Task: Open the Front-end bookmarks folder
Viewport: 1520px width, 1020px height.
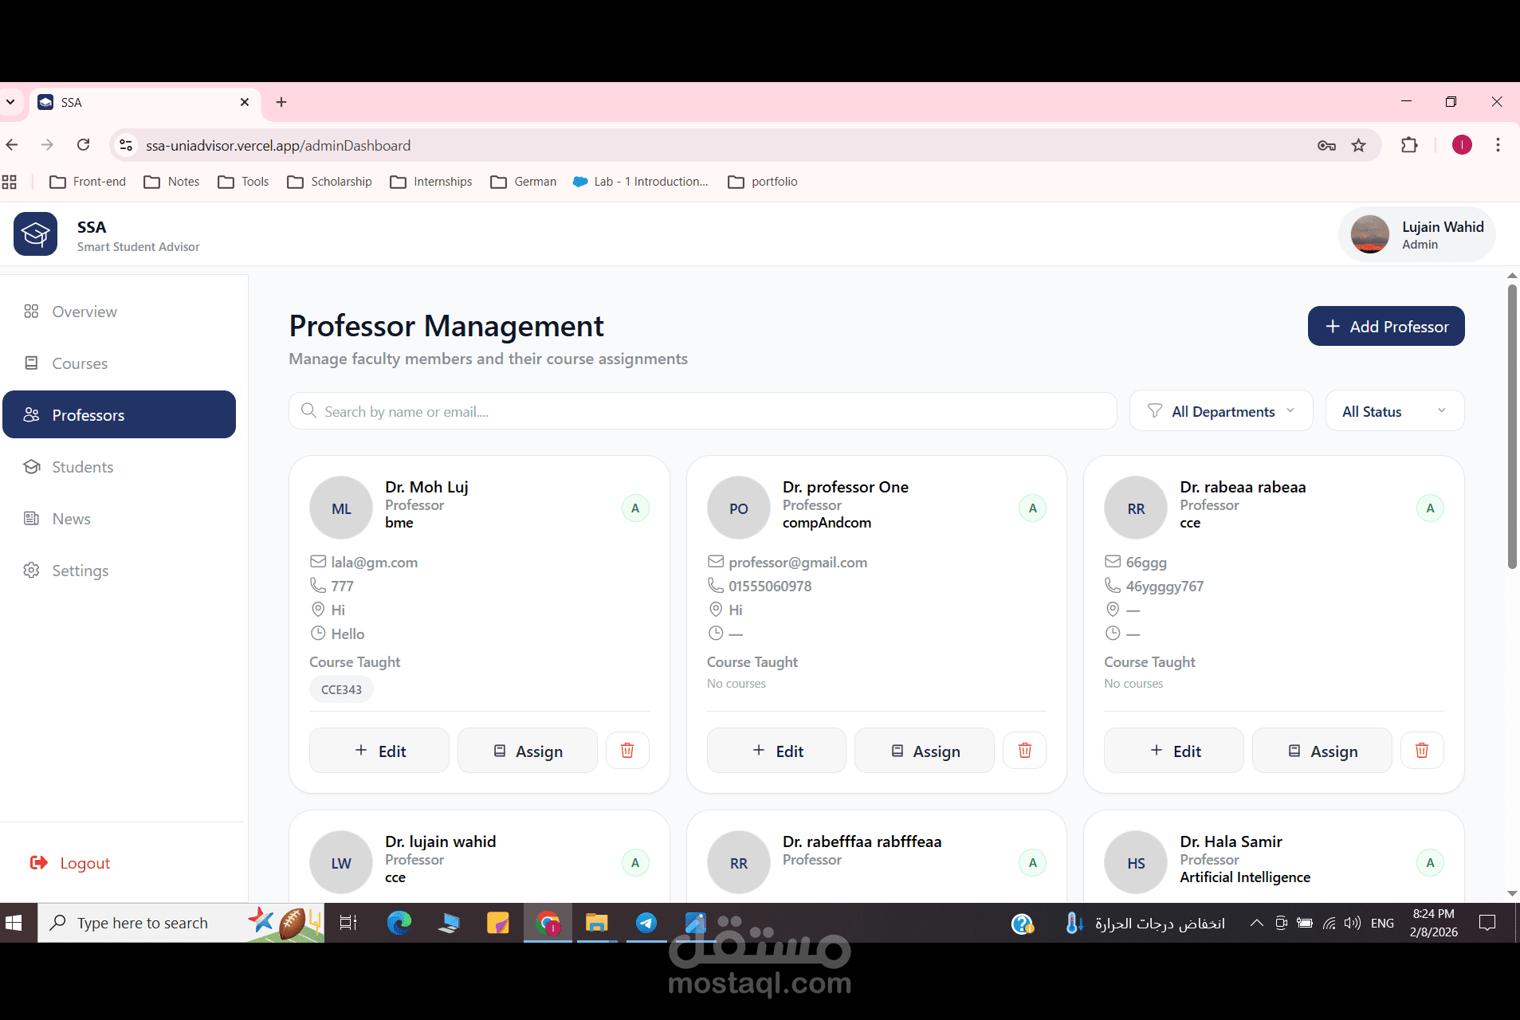Action: click(88, 182)
